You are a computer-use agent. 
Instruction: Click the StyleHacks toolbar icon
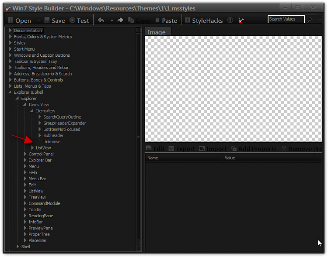(x=188, y=20)
